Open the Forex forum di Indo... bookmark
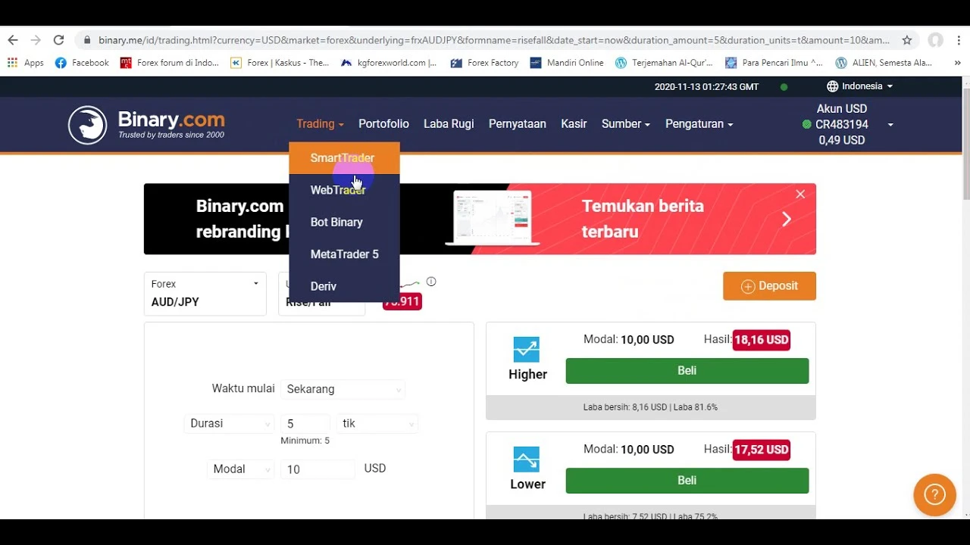Image resolution: width=970 pixels, height=545 pixels. (170, 63)
